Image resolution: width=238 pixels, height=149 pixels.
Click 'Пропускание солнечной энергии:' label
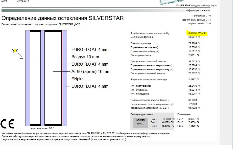click(x=149, y=62)
